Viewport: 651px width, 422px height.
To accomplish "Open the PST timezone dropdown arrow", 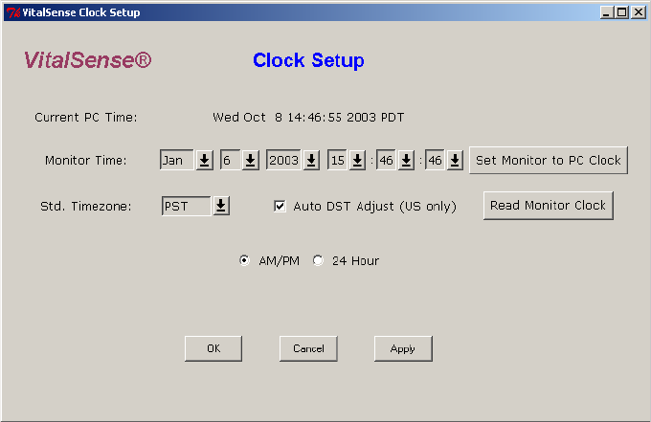I will (x=221, y=206).
